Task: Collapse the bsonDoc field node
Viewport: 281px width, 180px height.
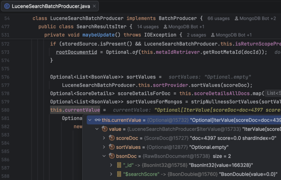Action: [x=104, y=156]
